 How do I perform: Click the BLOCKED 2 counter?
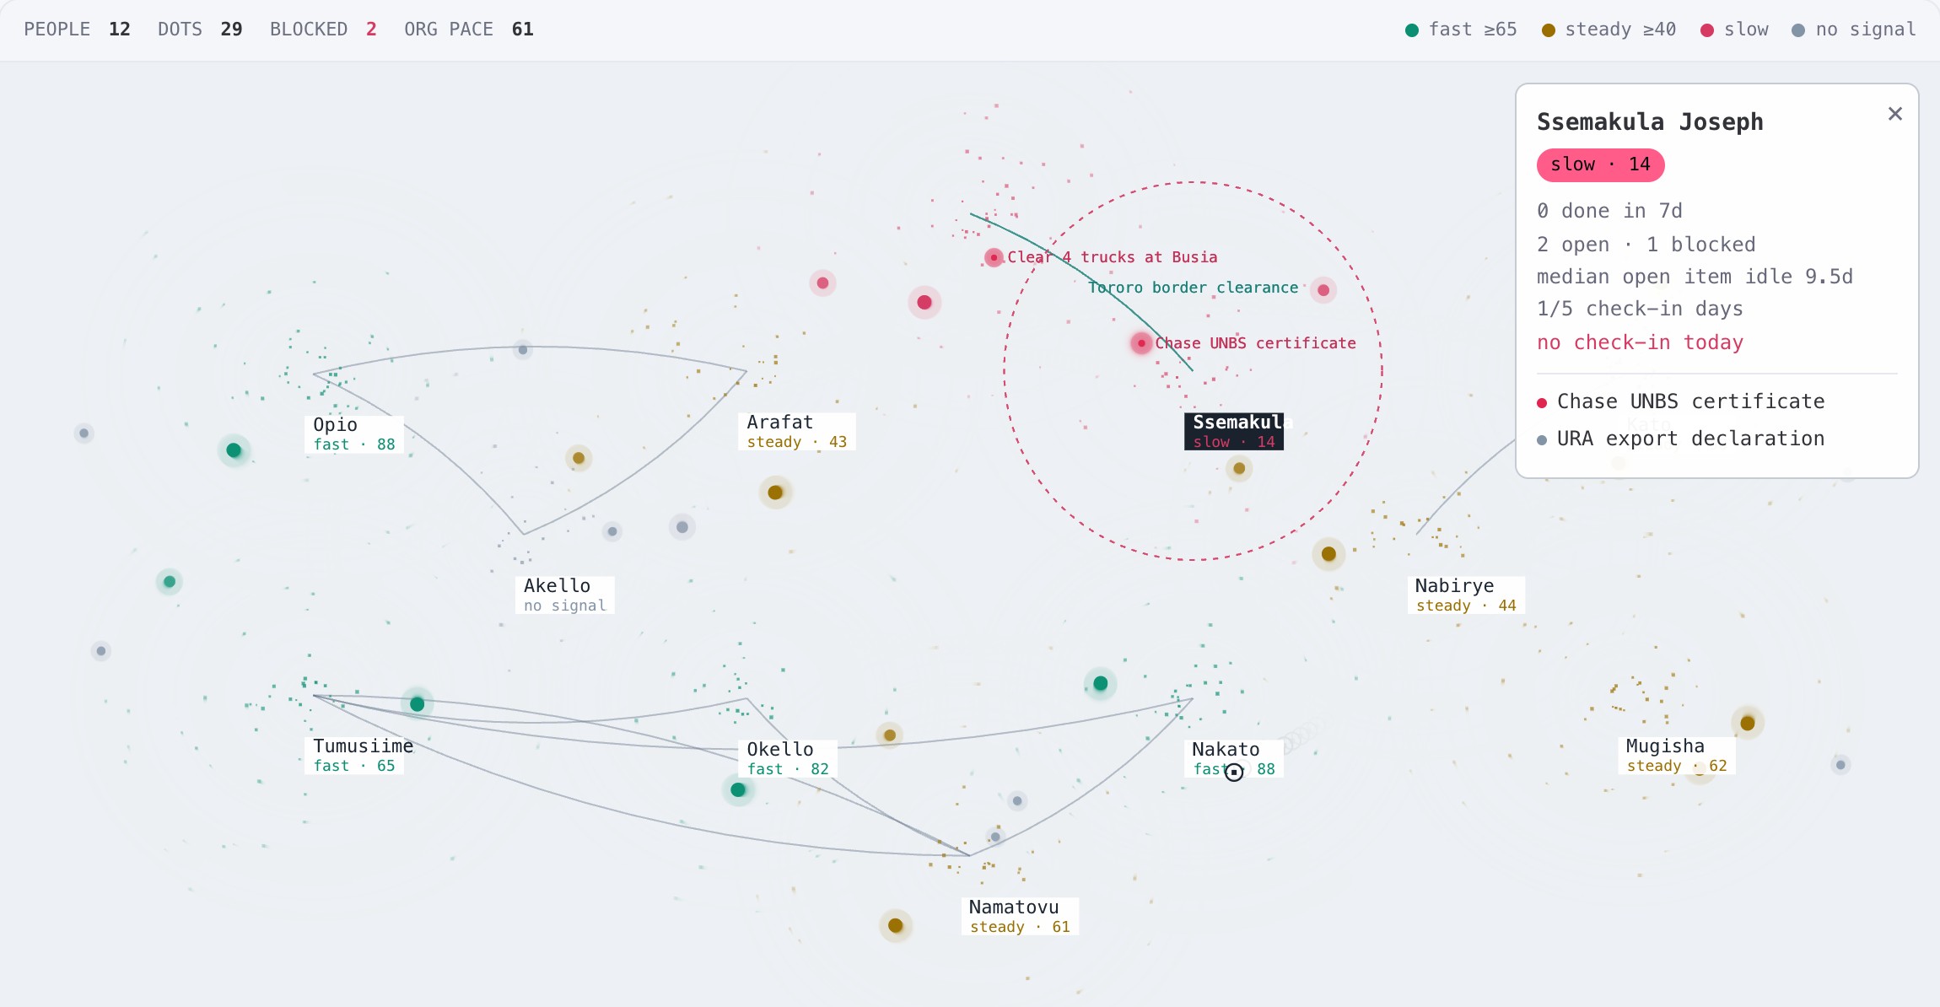[x=323, y=30]
